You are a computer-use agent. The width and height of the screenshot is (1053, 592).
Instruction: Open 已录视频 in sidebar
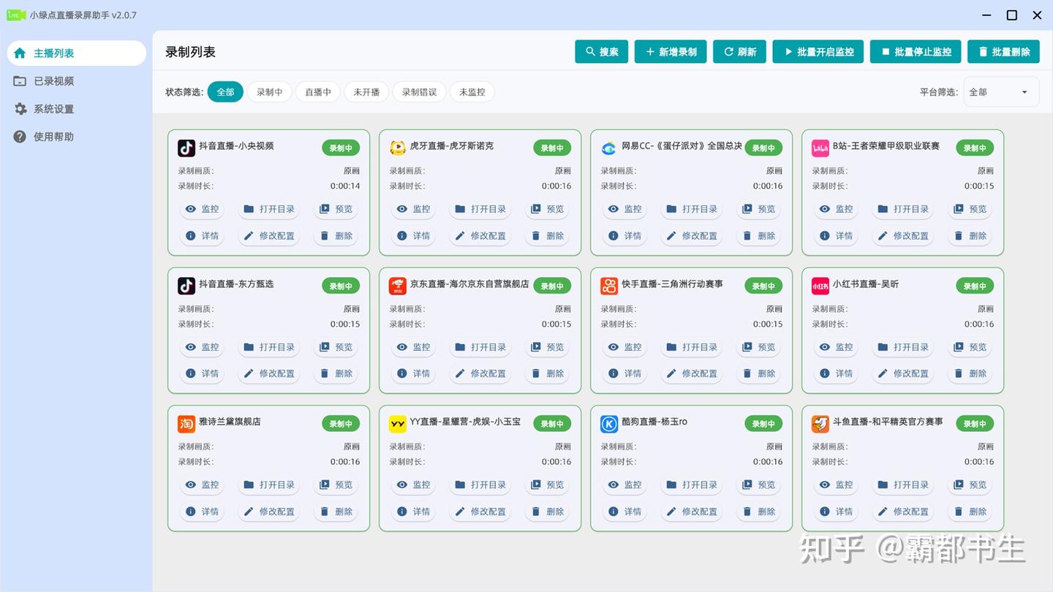coord(76,81)
